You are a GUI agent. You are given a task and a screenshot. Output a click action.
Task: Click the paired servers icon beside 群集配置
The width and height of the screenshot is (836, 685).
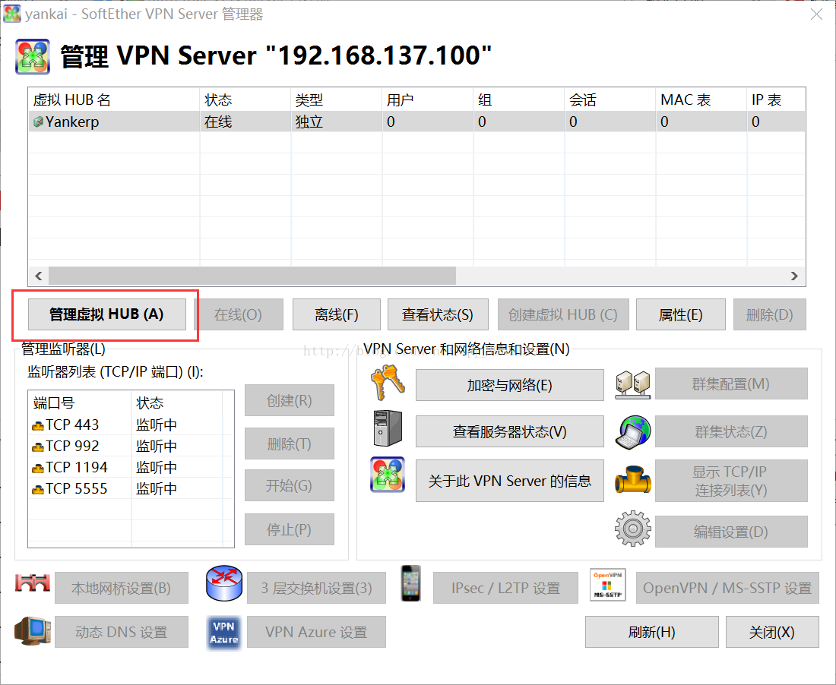point(632,384)
